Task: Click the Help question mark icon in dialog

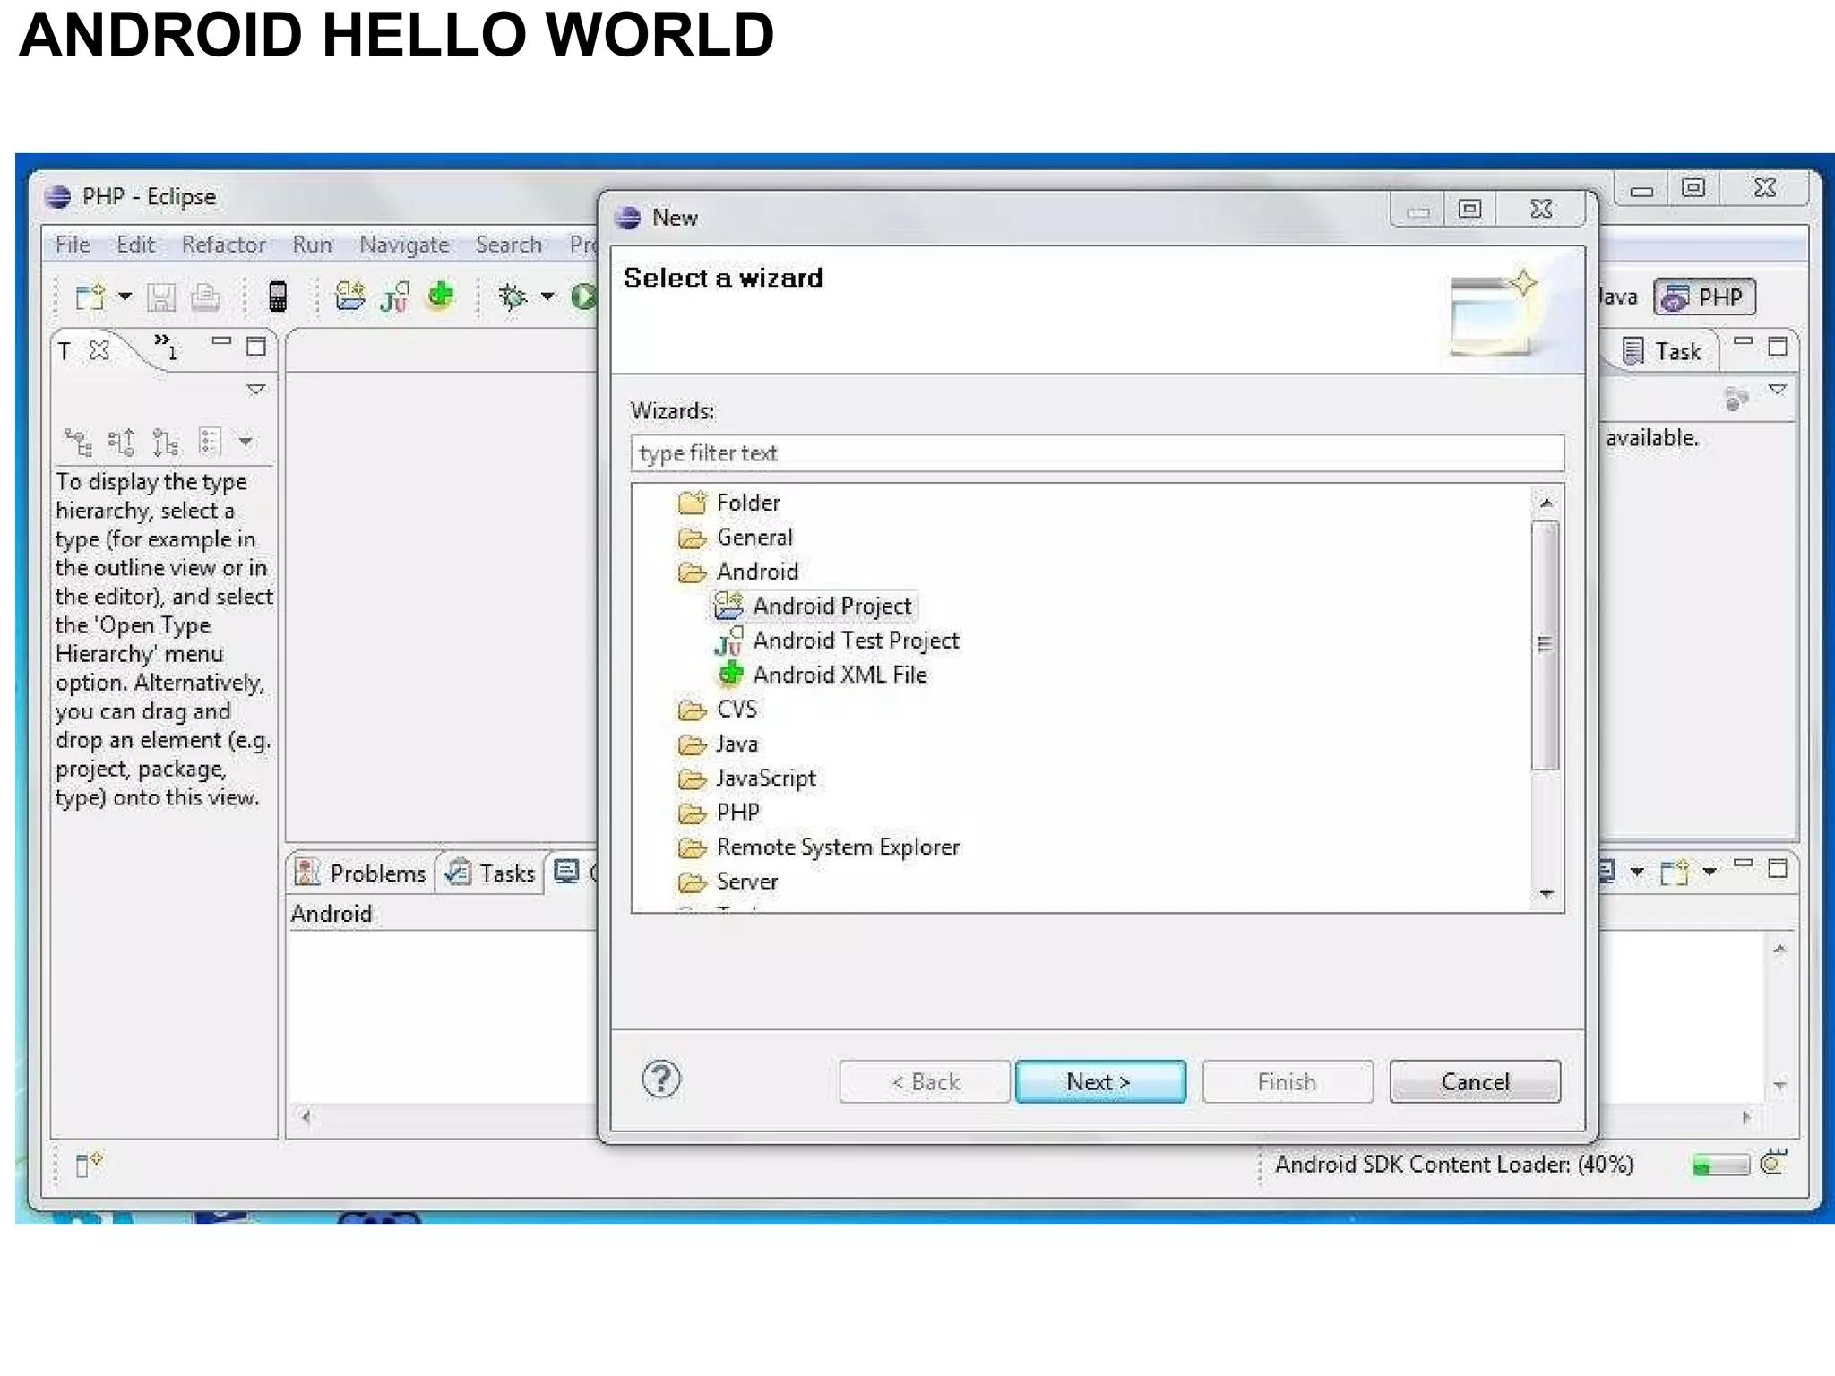Action: (x=661, y=1079)
